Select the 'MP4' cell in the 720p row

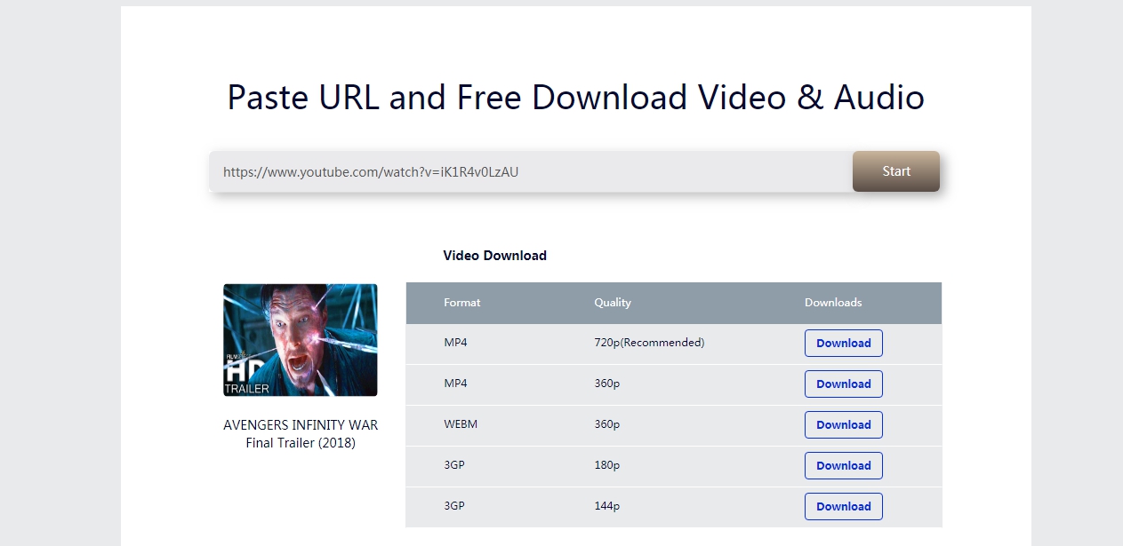(x=455, y=343)
